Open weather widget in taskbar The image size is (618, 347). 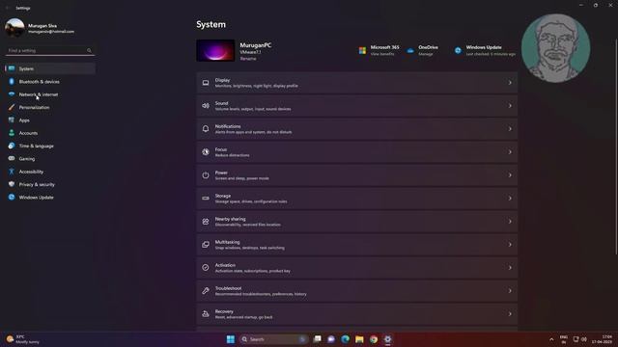23,339
